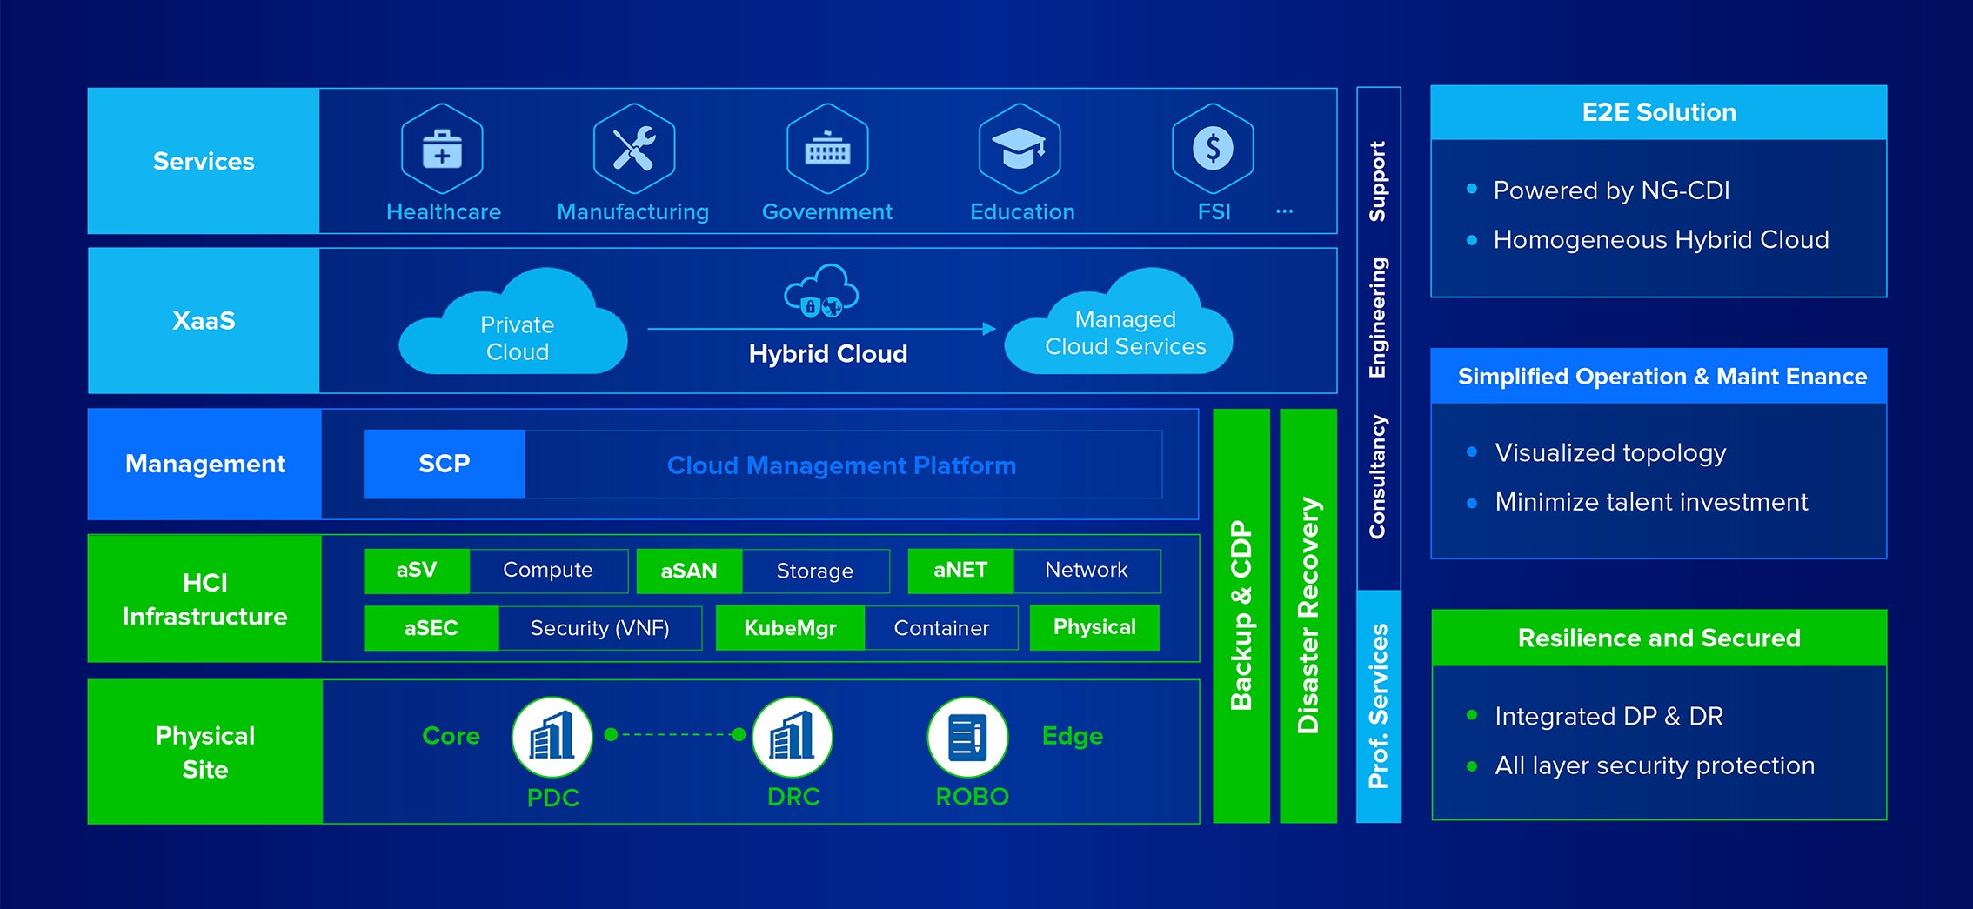Select the aSV Compute block

tap(496, 571)
